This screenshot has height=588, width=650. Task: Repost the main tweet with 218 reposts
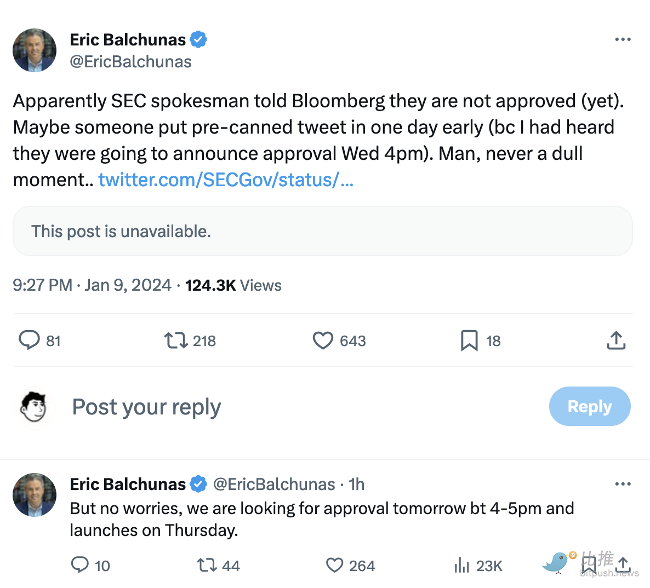tap(176, 341)
